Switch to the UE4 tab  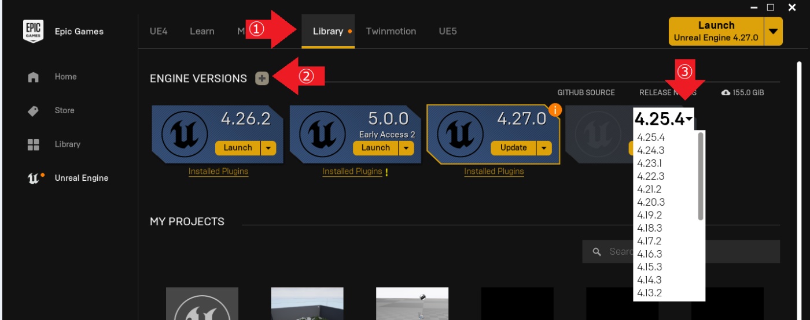tap(159, 31)
